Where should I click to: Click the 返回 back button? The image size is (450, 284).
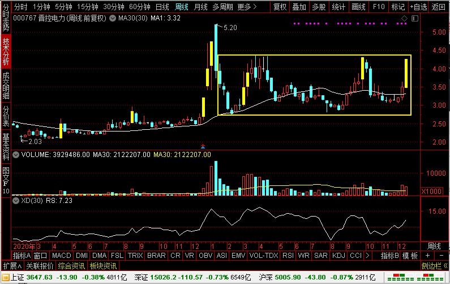[439, 7]
